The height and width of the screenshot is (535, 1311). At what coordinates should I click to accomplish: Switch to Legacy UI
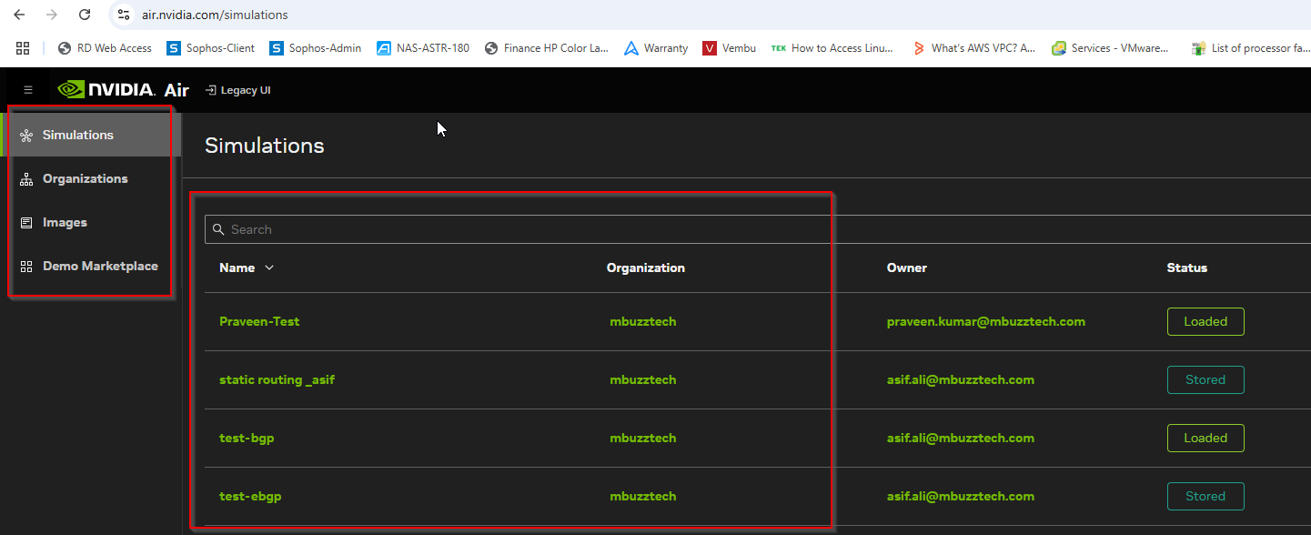tap(238, 90)
